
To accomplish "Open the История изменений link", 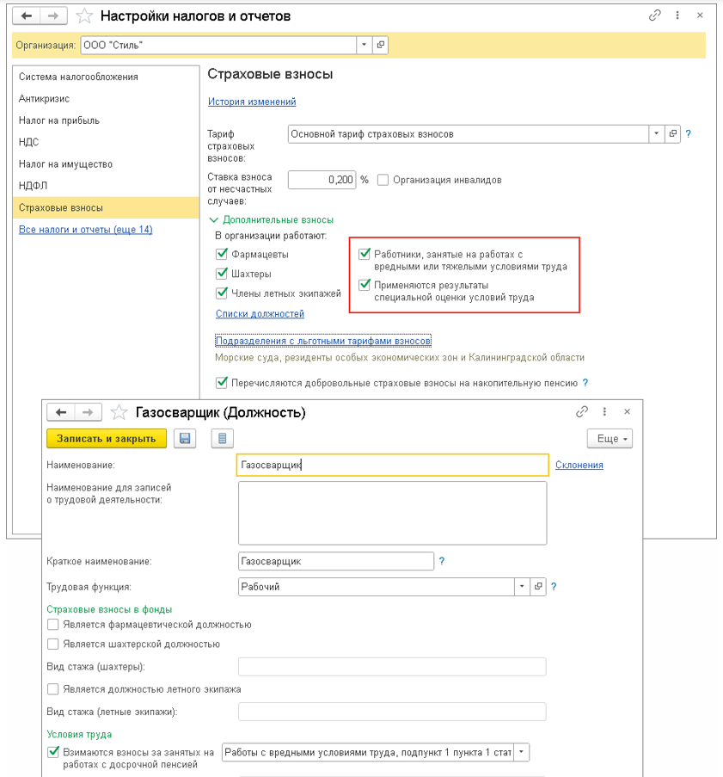I will point(252,102).
